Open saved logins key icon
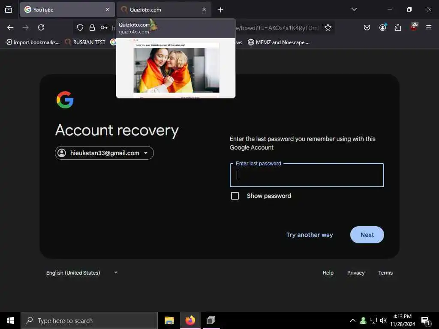 click(104, 27)
